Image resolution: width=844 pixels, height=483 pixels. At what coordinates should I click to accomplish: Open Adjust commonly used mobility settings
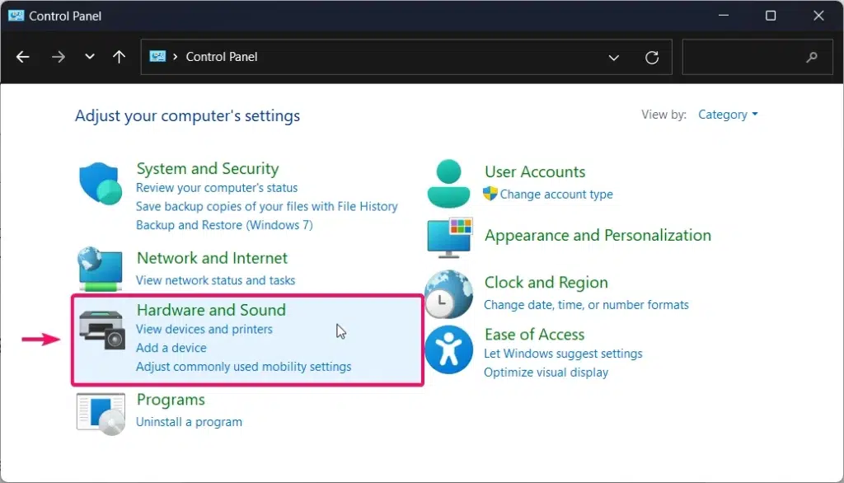coord(243,367)
